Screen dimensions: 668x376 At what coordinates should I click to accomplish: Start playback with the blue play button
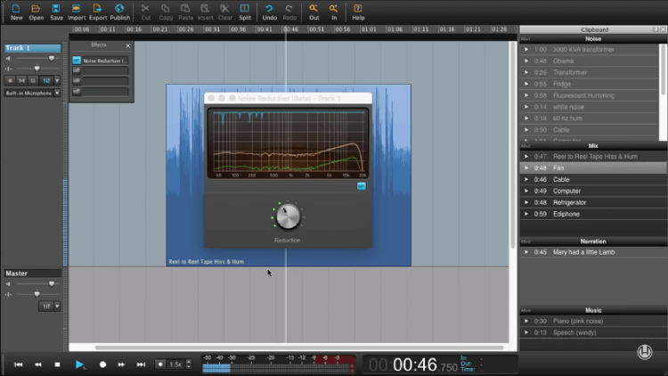coord(79,364)
